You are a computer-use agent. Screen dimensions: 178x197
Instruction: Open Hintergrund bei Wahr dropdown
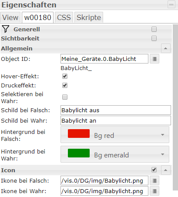point(115,154)
